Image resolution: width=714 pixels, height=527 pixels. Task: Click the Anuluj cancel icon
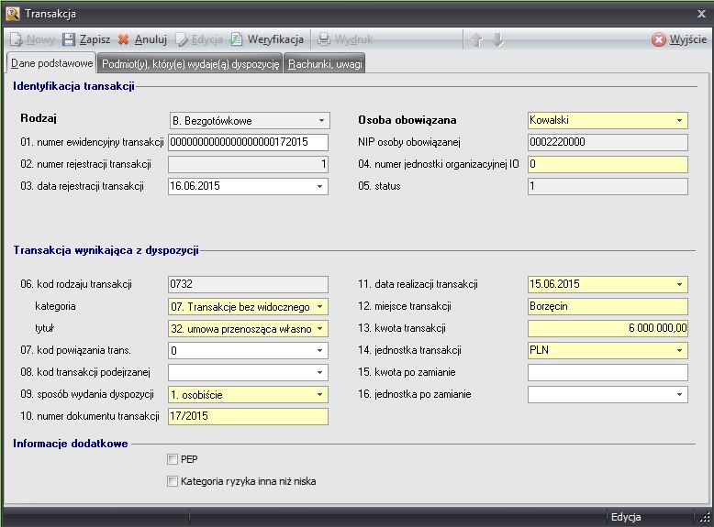[x=124, y=40]
